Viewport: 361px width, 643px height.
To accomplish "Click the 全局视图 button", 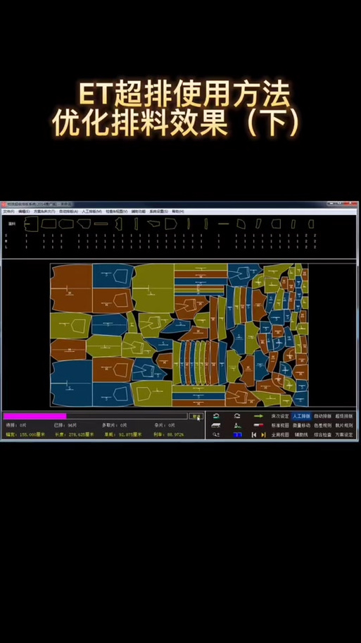I will point(280,435).
